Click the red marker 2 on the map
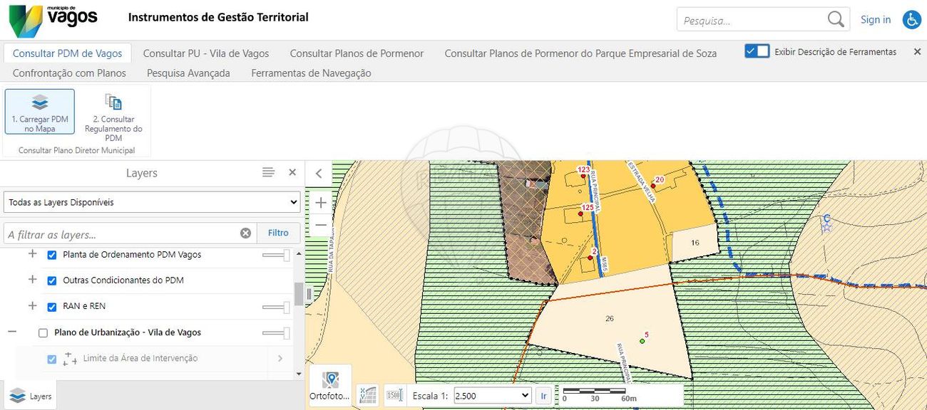Viewport: 927px width, 410px height. [x=590, y=258]
